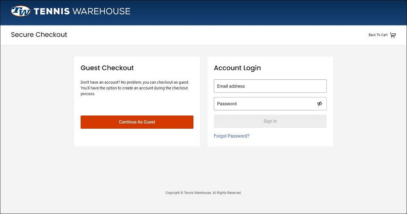The image size is (407, 214).
Task: Click the guest checkout description paragraph
Action: coord(135,88)
